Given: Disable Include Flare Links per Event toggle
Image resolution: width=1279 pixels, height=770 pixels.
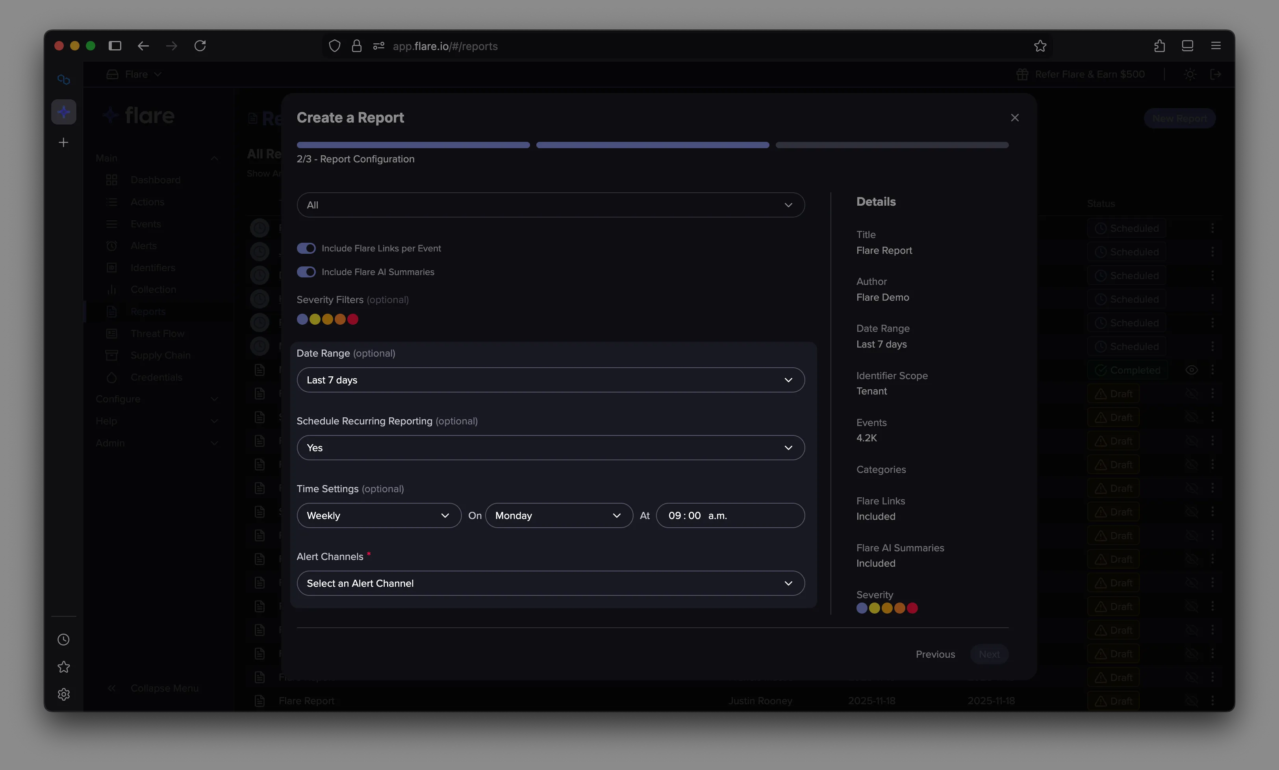Looking at the screenshot, I should click(306, 249).
